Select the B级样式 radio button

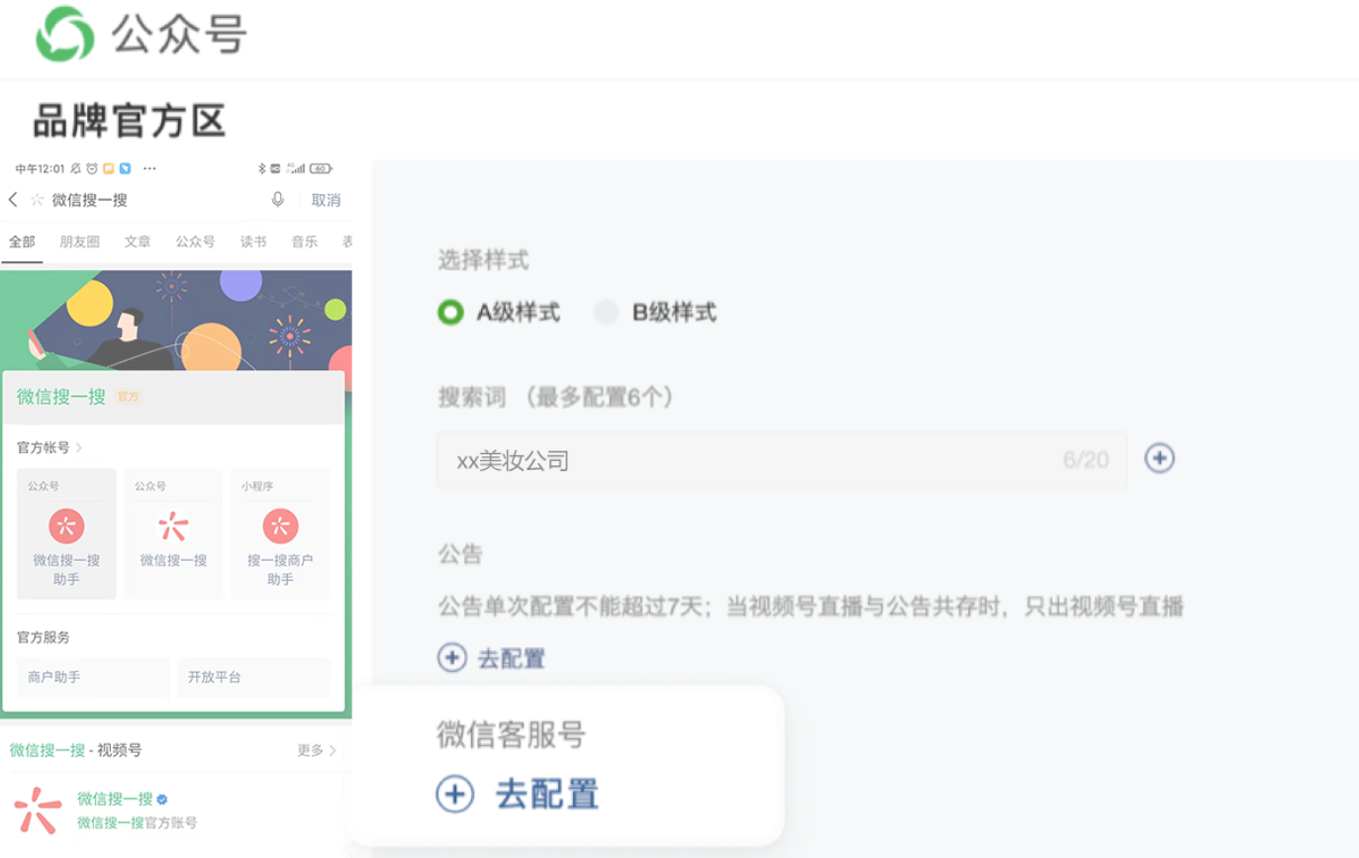pos(606,313)
